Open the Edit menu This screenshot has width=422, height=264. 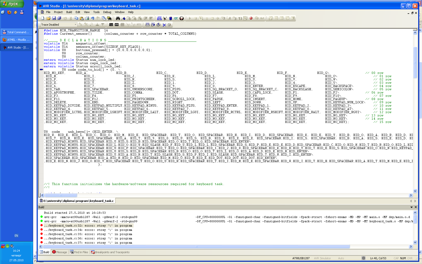(x=78, y=12)
